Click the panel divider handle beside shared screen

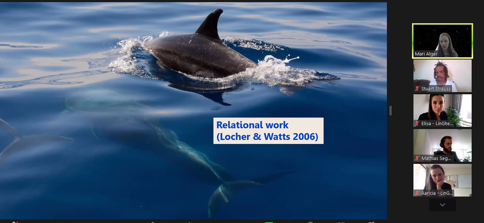[391, 111]
